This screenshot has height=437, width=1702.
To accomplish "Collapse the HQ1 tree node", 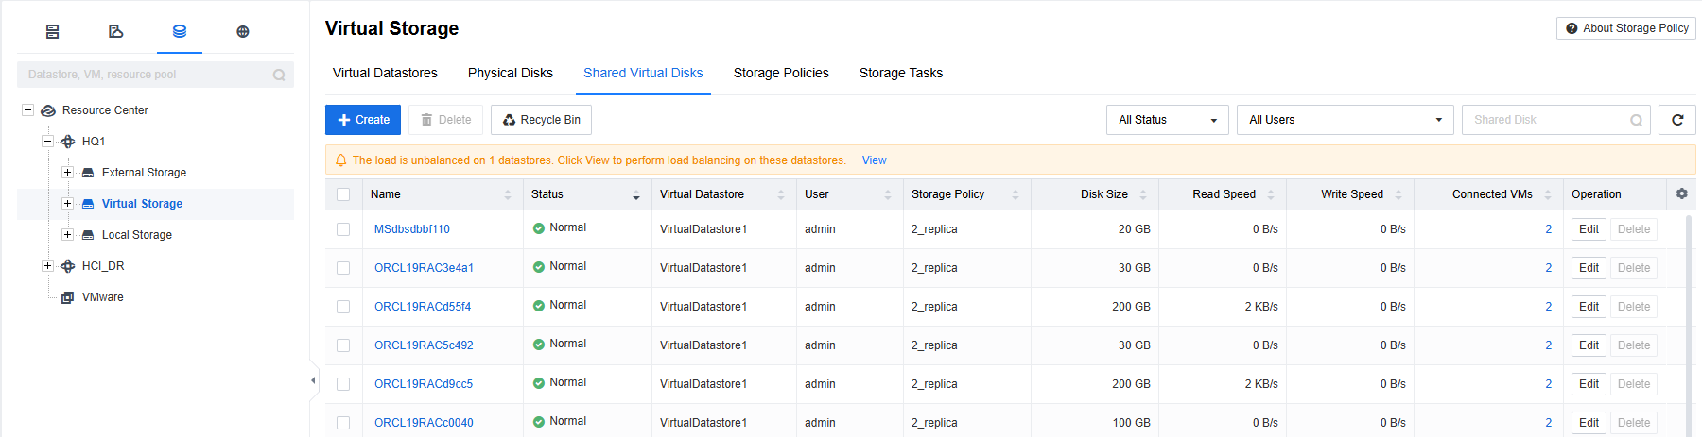I will click(x=47, y=142).
